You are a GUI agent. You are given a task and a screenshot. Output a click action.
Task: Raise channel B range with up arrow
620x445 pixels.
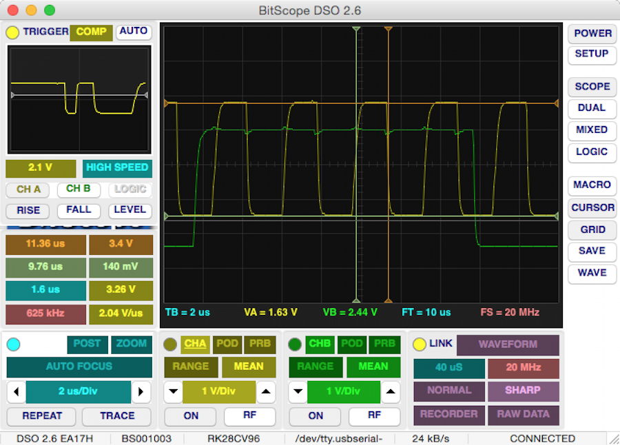click(x=391, y=391)
